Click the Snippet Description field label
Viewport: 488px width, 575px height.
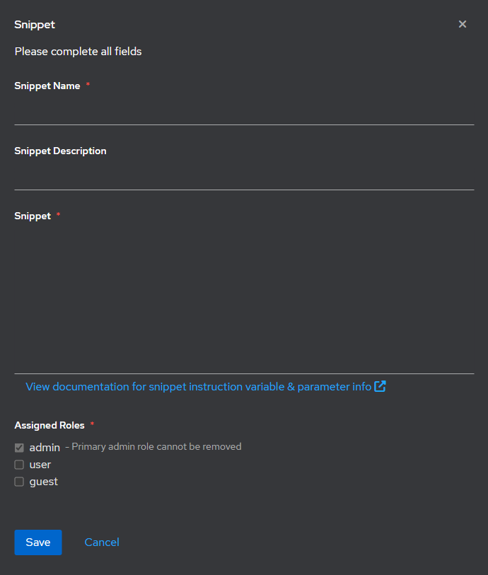tap(61, 151)
